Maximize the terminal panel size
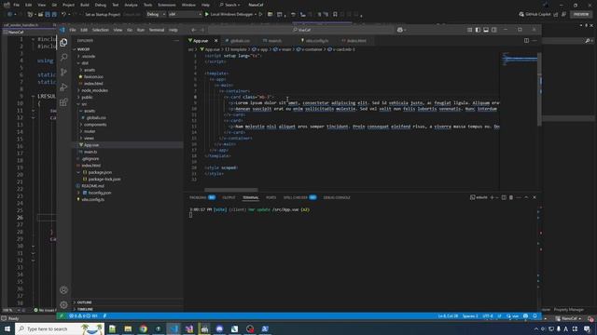The image size is (597, 335). [x=526, y=197]
